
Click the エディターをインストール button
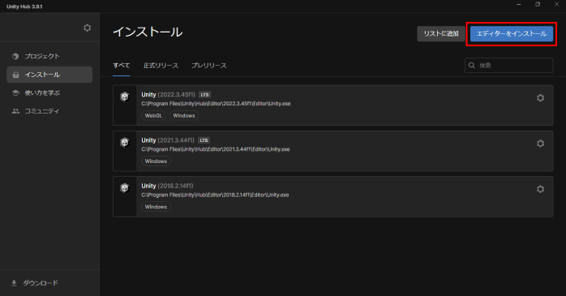pyautogui.click(x=512, y=33)
